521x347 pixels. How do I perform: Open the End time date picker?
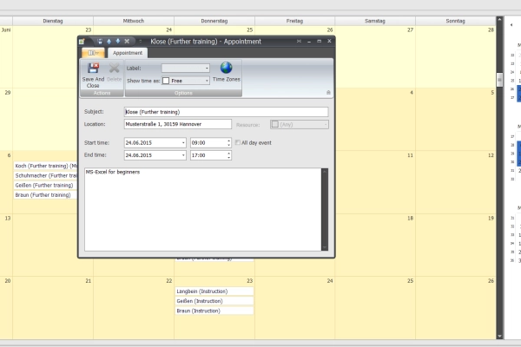[x=183, y=155]
